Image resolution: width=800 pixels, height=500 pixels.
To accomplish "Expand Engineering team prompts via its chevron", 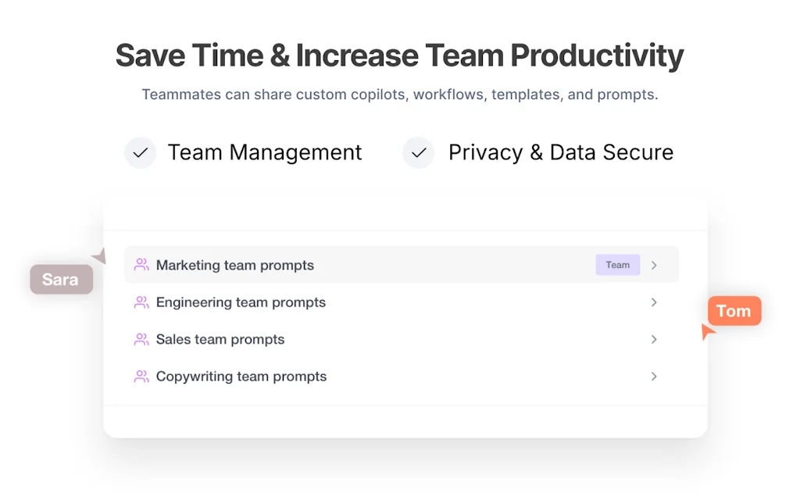I will pyautogui.click(x=654, y=302).
